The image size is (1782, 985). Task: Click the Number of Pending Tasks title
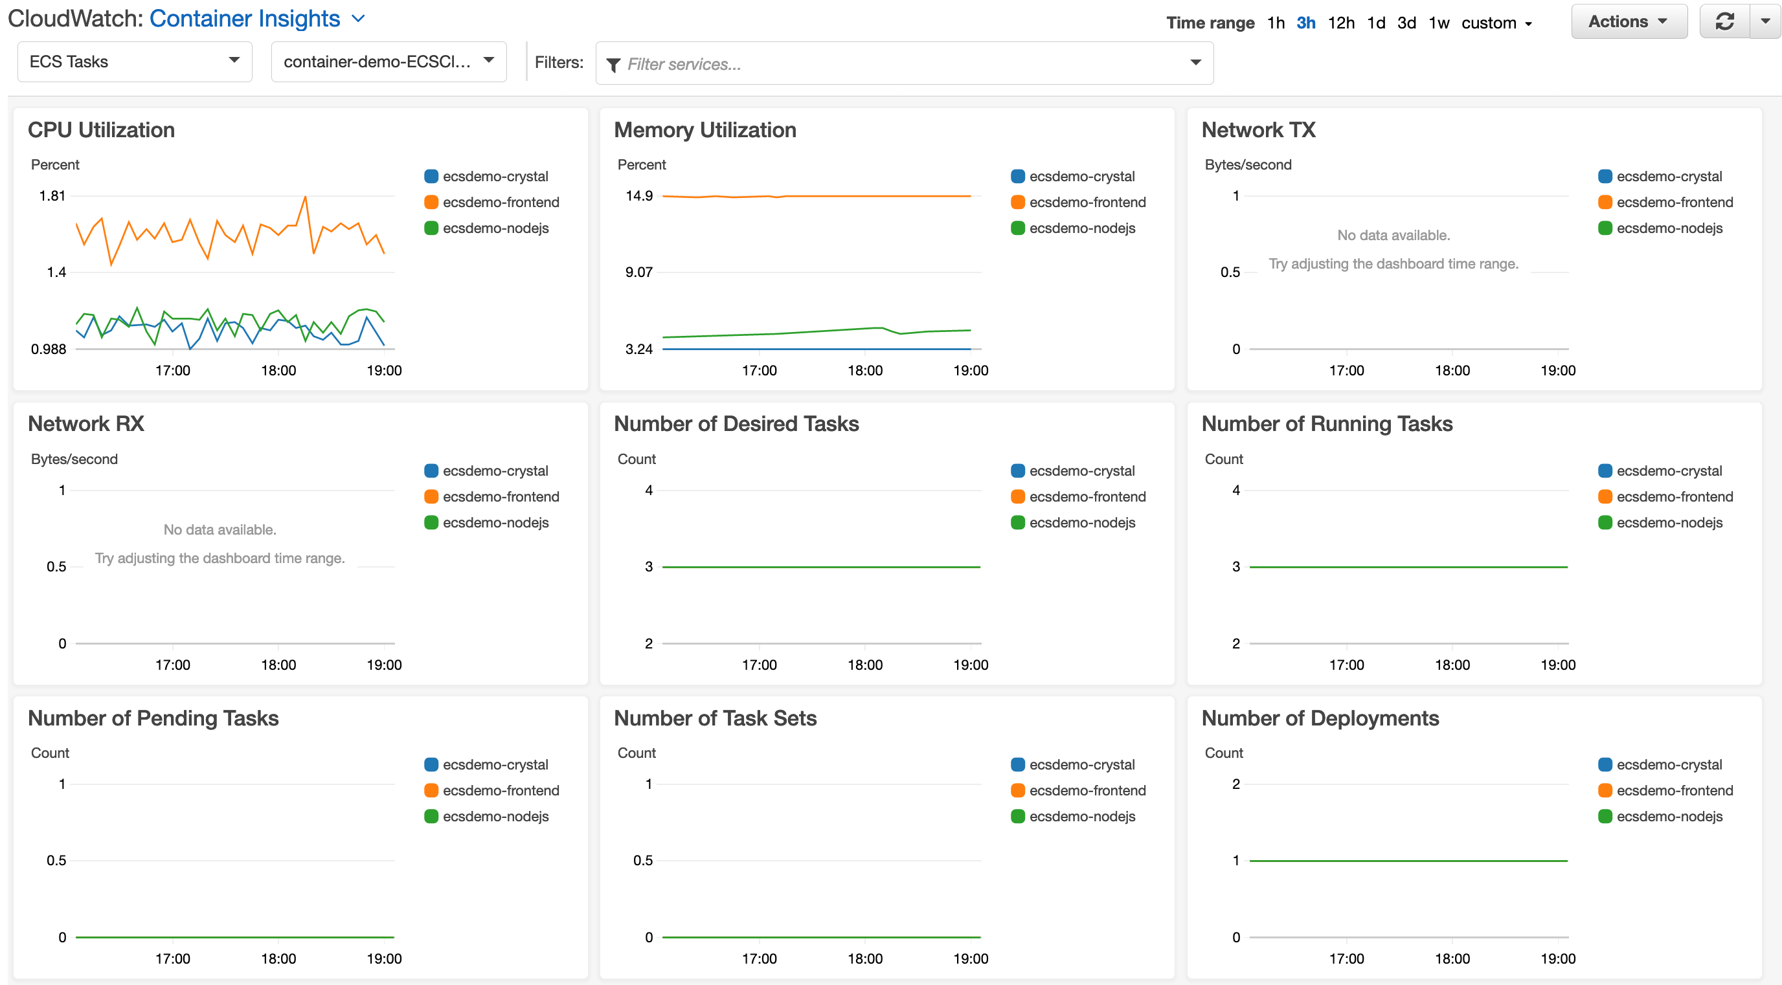(x=153, y=718)
